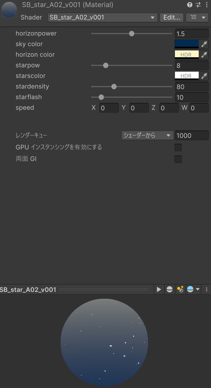This screenshot has width=211, height=388.
Task: Open the レンダーキュー シェーダーから dropdown
Action: (147, 135)
